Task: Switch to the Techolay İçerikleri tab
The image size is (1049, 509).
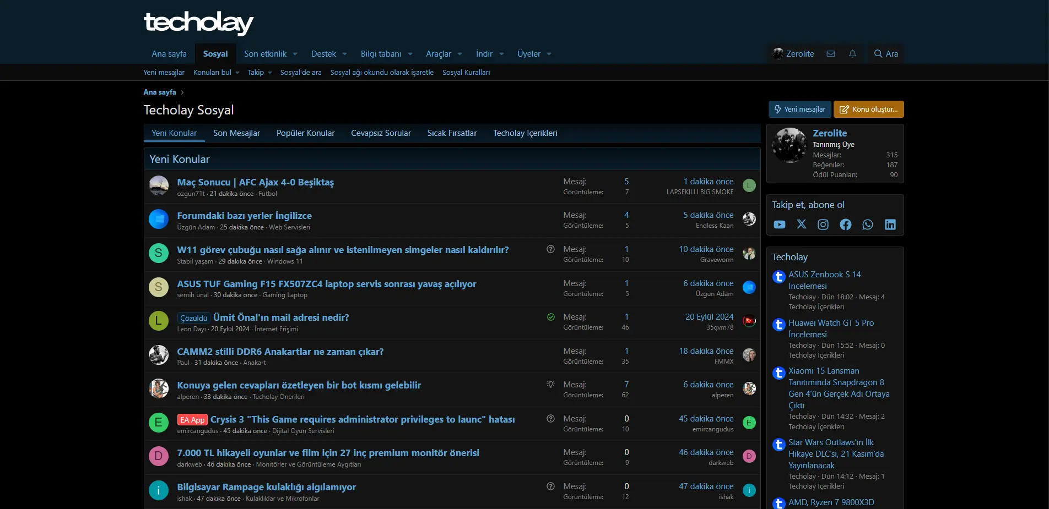Action: pos(525,133)
